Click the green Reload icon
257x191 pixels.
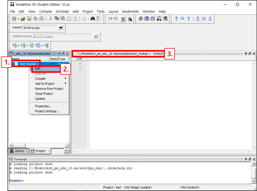tap(35, 19)
